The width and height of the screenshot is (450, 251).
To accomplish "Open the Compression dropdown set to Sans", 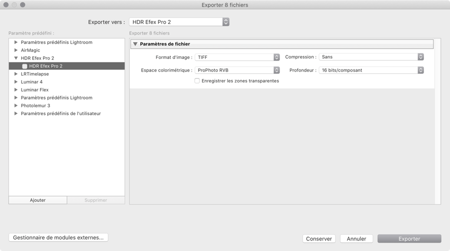I will pos(371,57).
